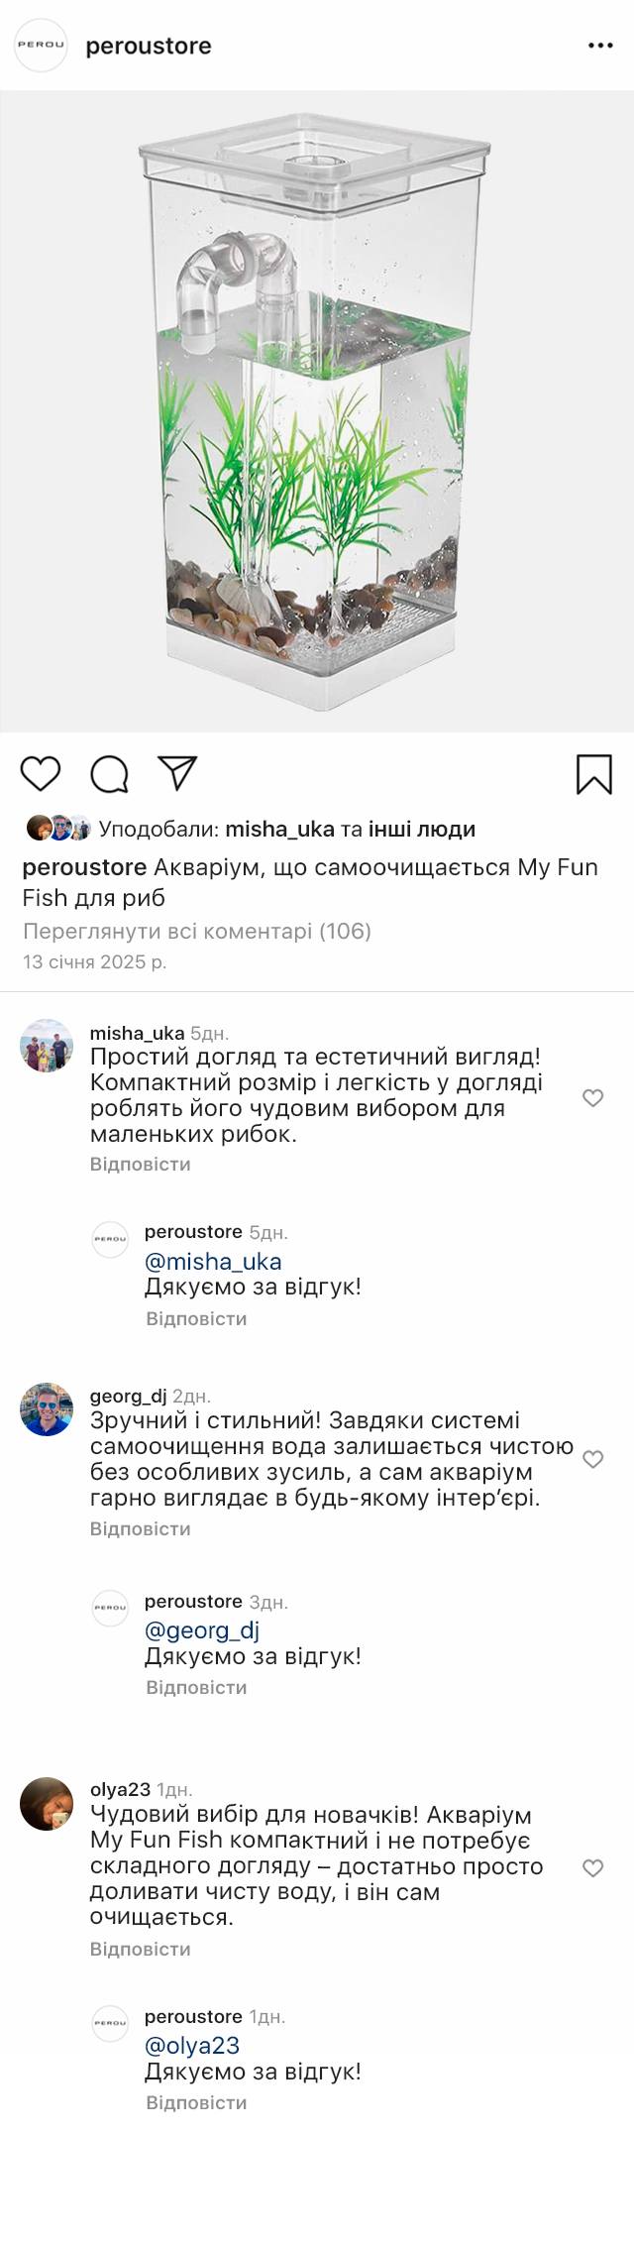The image size is (634, 2245).
Task: View who liked via the liker avatars
Action: 58,828
